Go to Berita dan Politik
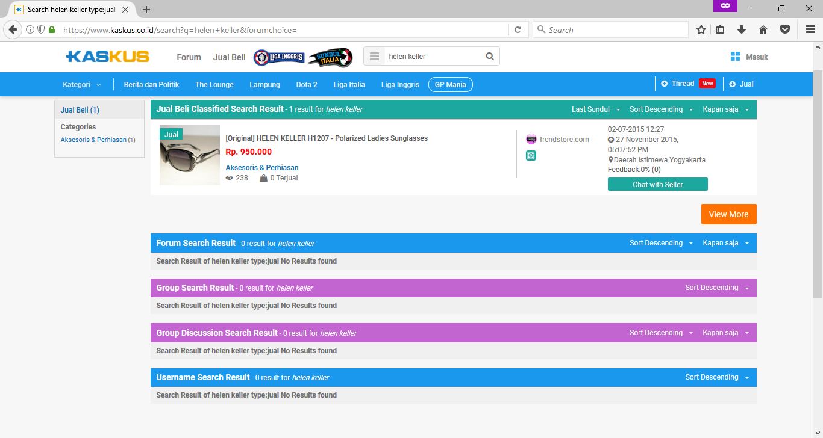 [x=151, y=85]
